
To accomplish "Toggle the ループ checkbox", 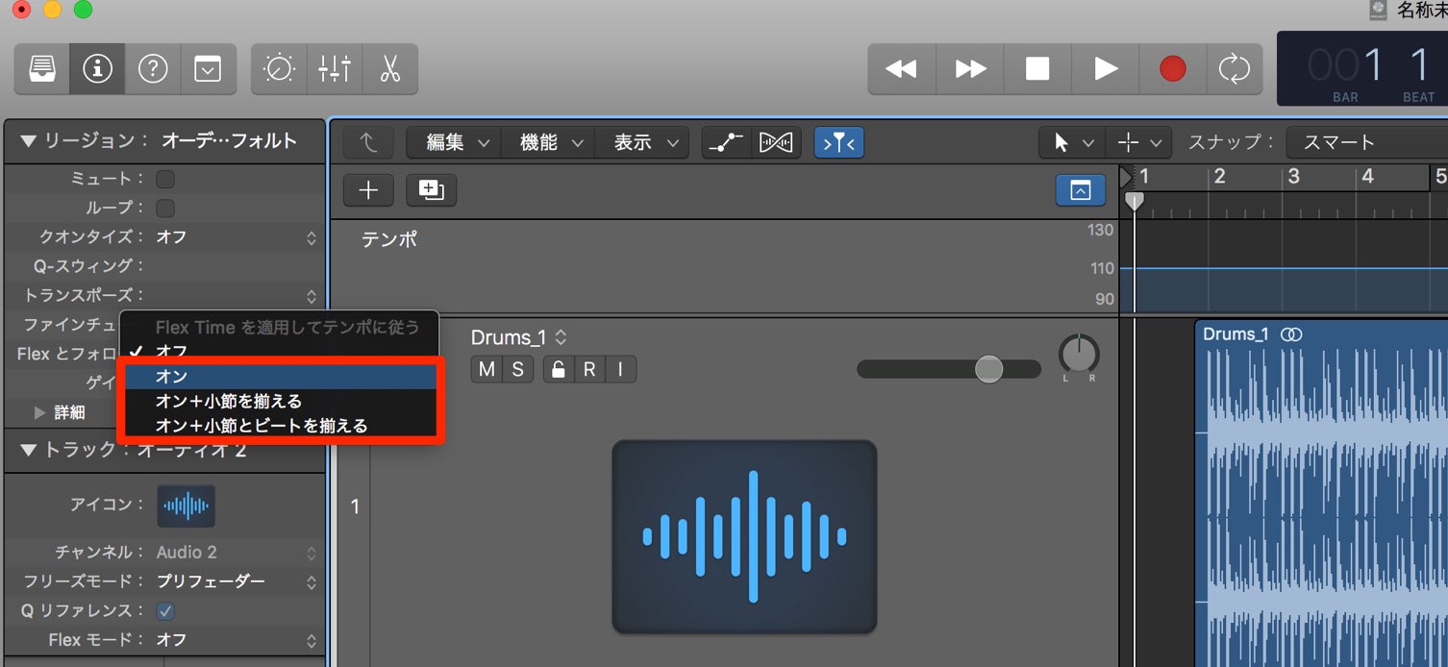I will tap(165, 208).
